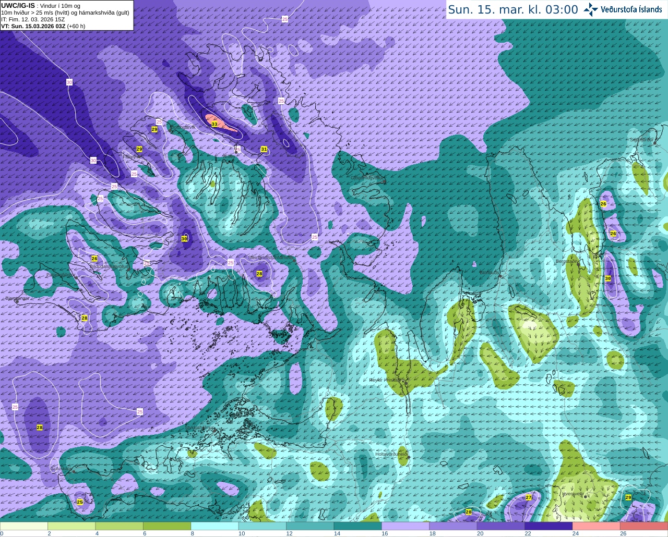Click the 0–2 m/s pale yellow swatch

point(24,526)
